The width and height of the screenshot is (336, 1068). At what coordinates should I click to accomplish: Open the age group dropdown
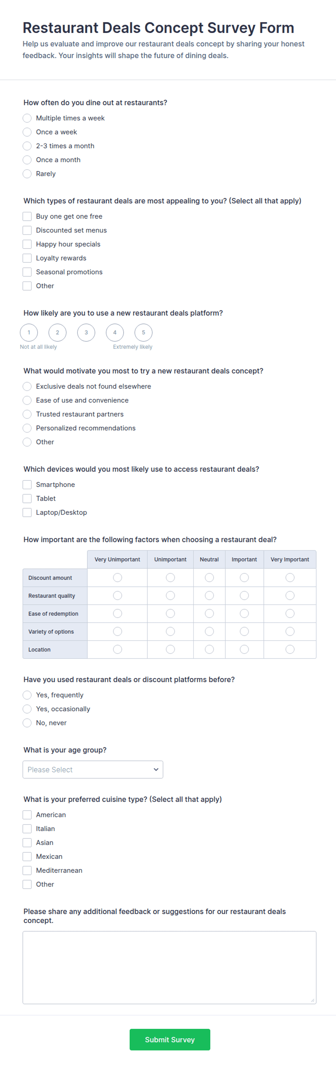(93, 770)
